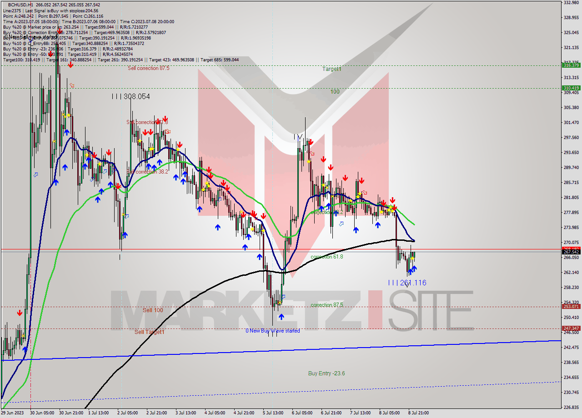The height and width of the screenshot is (418, 582).
Task: Click the '8 Jul 05:00' time label
Action: pos(390,413)
